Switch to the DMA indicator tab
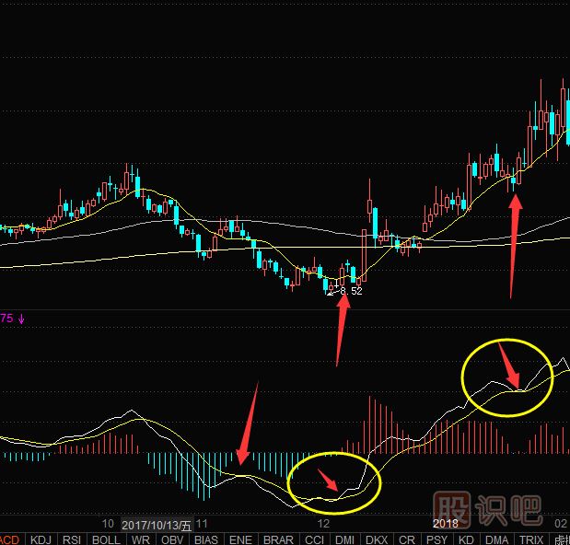Image resolution: width=570 pixels, height=545 pixels. 496,539
